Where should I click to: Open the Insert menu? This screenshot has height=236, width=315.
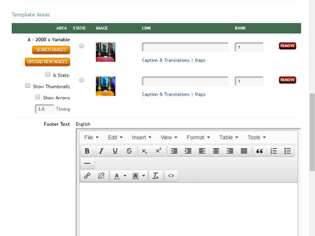(142, 138)
